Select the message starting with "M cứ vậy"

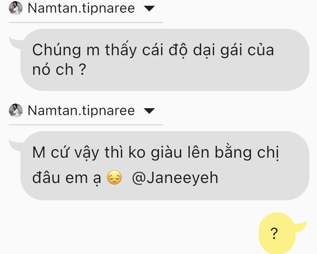click(x=165, y=166)
